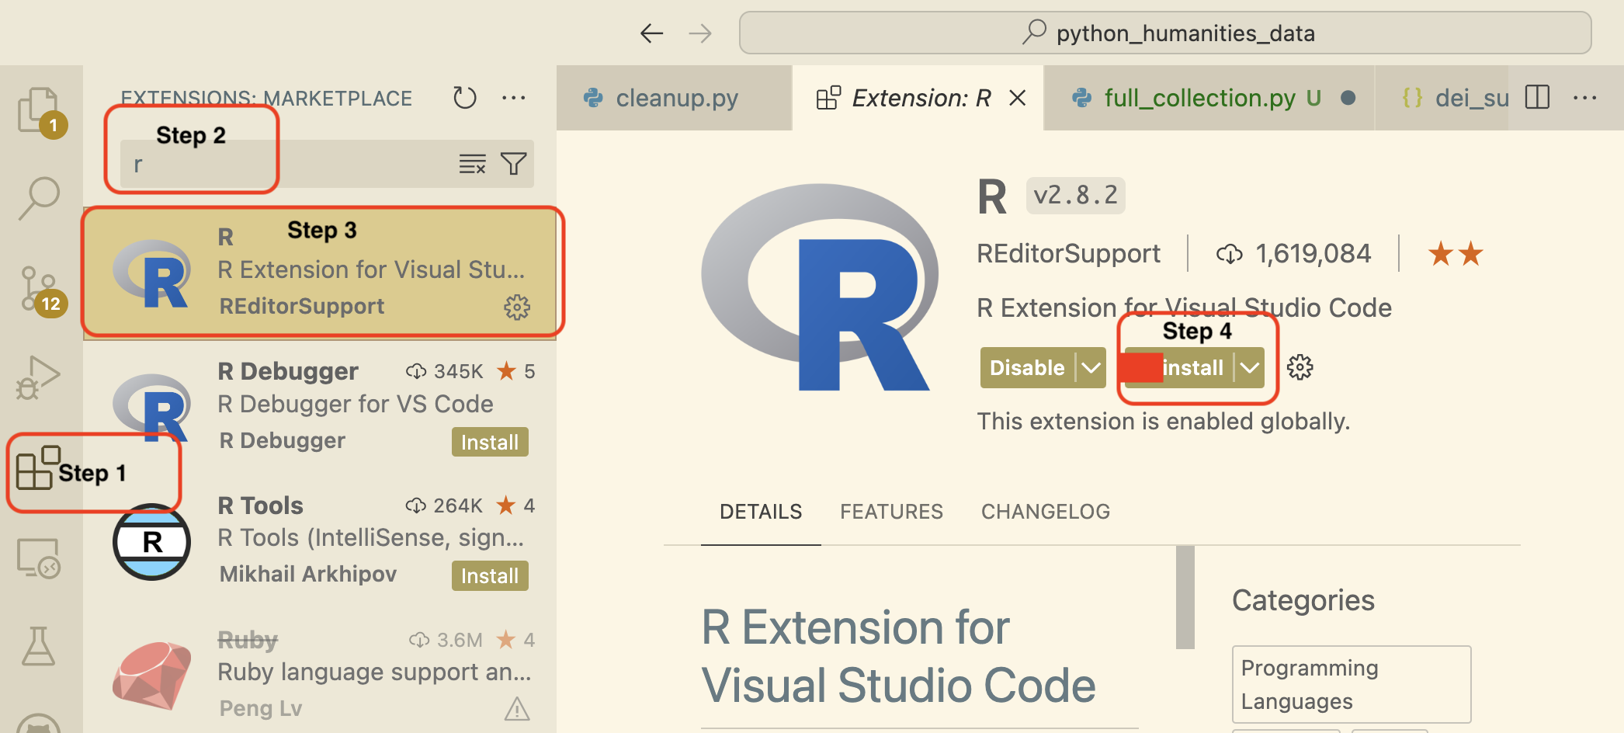Image resolution: width=1624 pixels, height=733 pixels.
Task: Expand the Disable button dropdown arrow
Action: click(x=1091, y=367)
